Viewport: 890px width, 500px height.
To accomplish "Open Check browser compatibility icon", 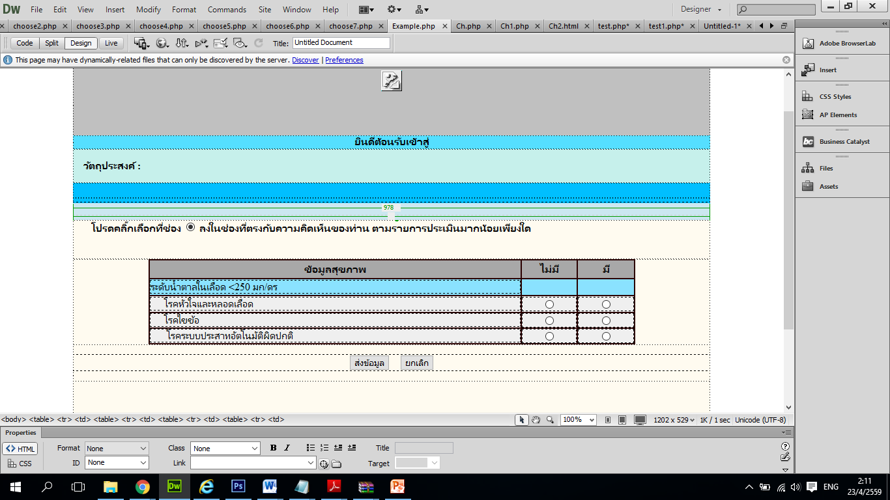I will pyautogui.click(x=220, y=43).
